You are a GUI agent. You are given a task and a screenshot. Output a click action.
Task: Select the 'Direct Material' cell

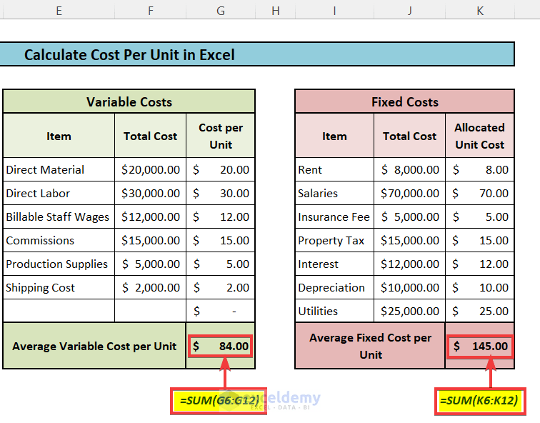[x=59, y=169]
